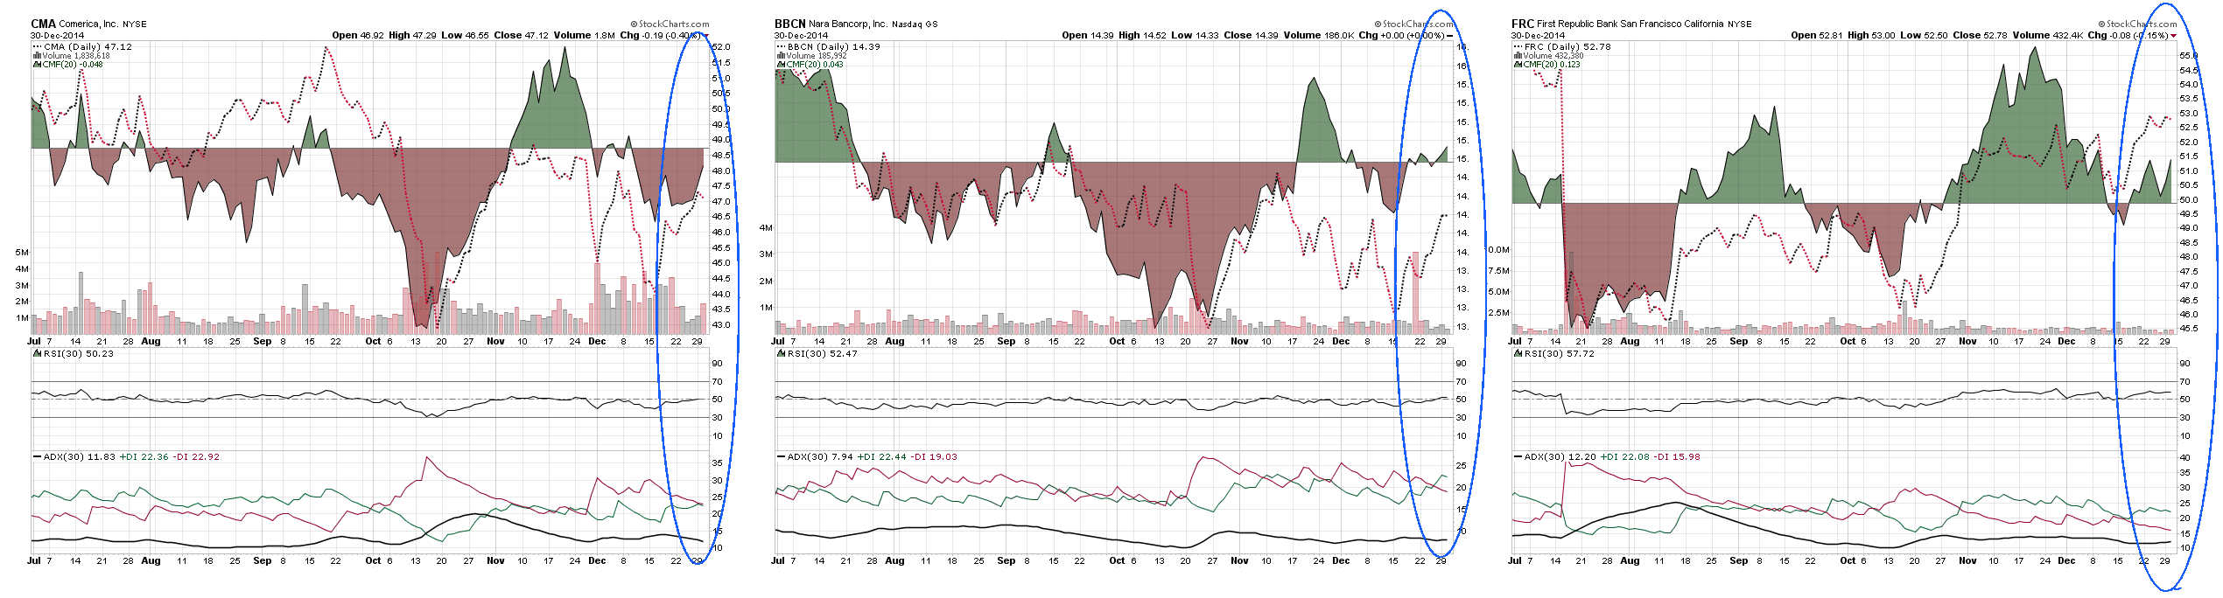The height and width of the screenshot is (598, 2223).
Task: Click the ADX(30) line marker in CMA chart
Action: click(38, 456)
